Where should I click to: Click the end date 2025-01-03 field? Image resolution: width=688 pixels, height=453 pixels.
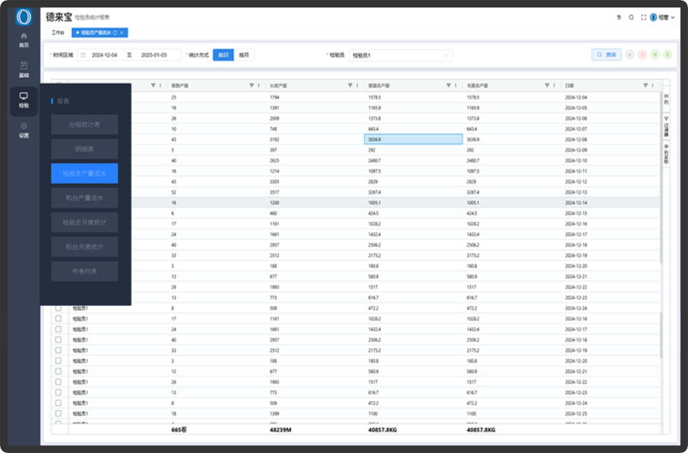(154, 55)
